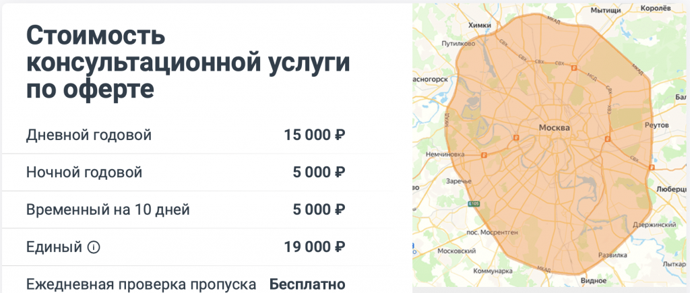This screenshot has height=293, width=690.
Task: Select the orange marker just east of Москва label
Action: 607,140
